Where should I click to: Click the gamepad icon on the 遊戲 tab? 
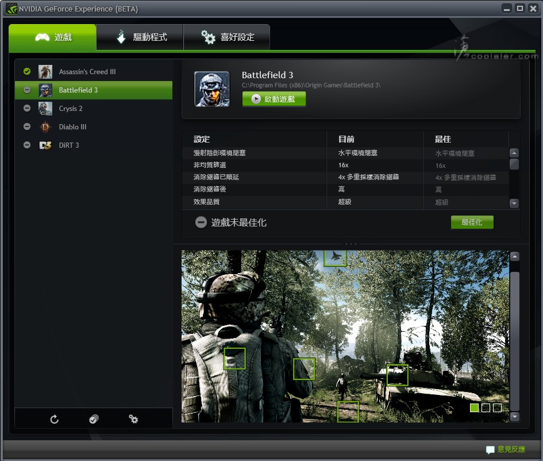(x=43, y=37)
